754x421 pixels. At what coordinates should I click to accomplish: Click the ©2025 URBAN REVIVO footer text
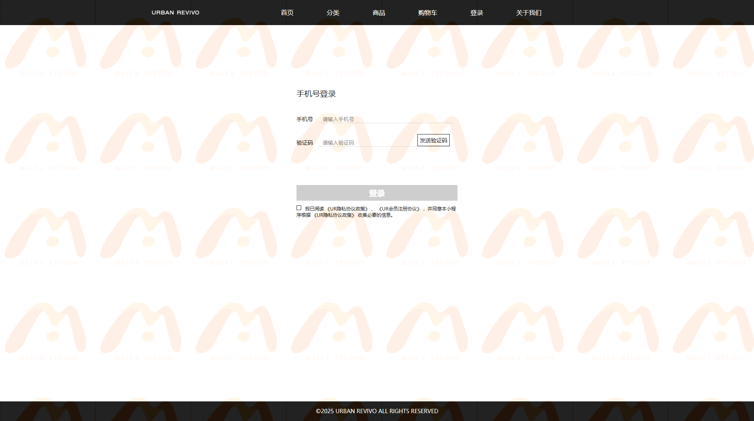(377, 411)
